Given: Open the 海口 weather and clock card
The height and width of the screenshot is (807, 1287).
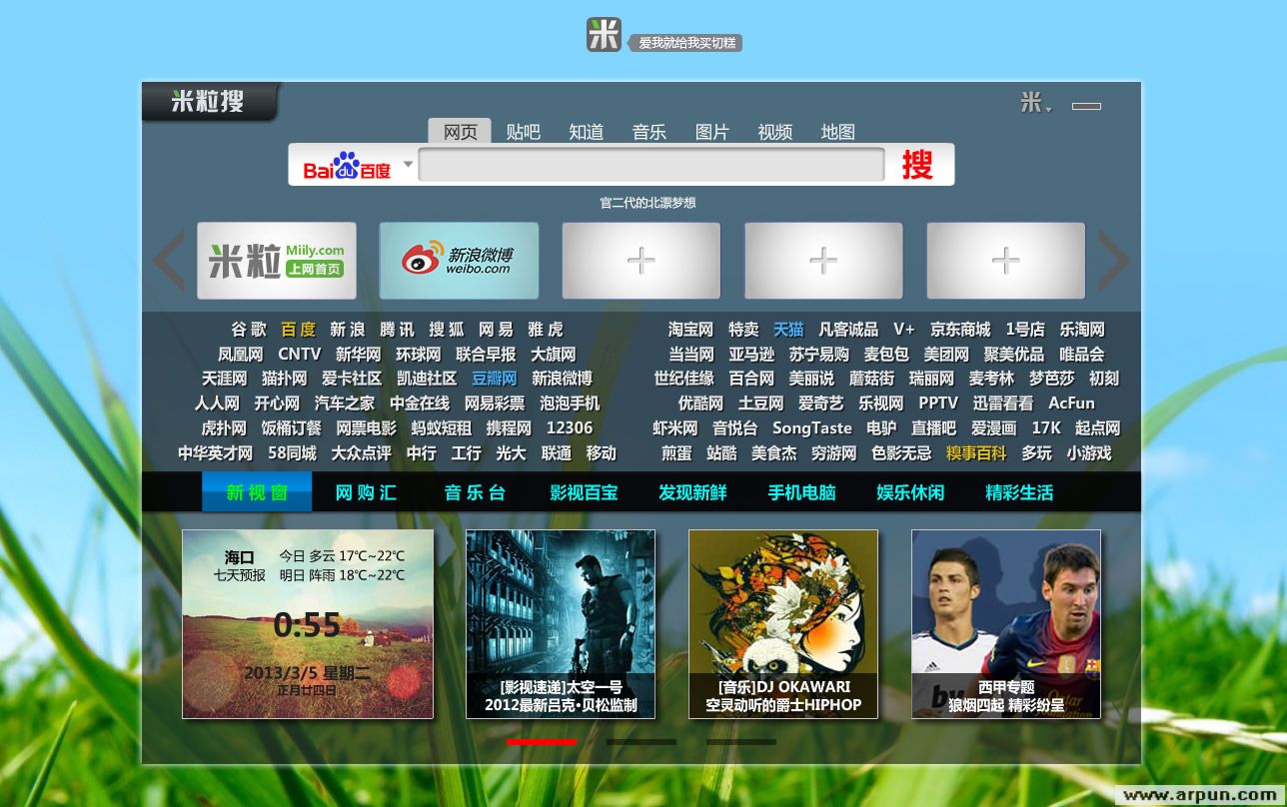Looking at the screenshot, I should click(x=308, y=624).
